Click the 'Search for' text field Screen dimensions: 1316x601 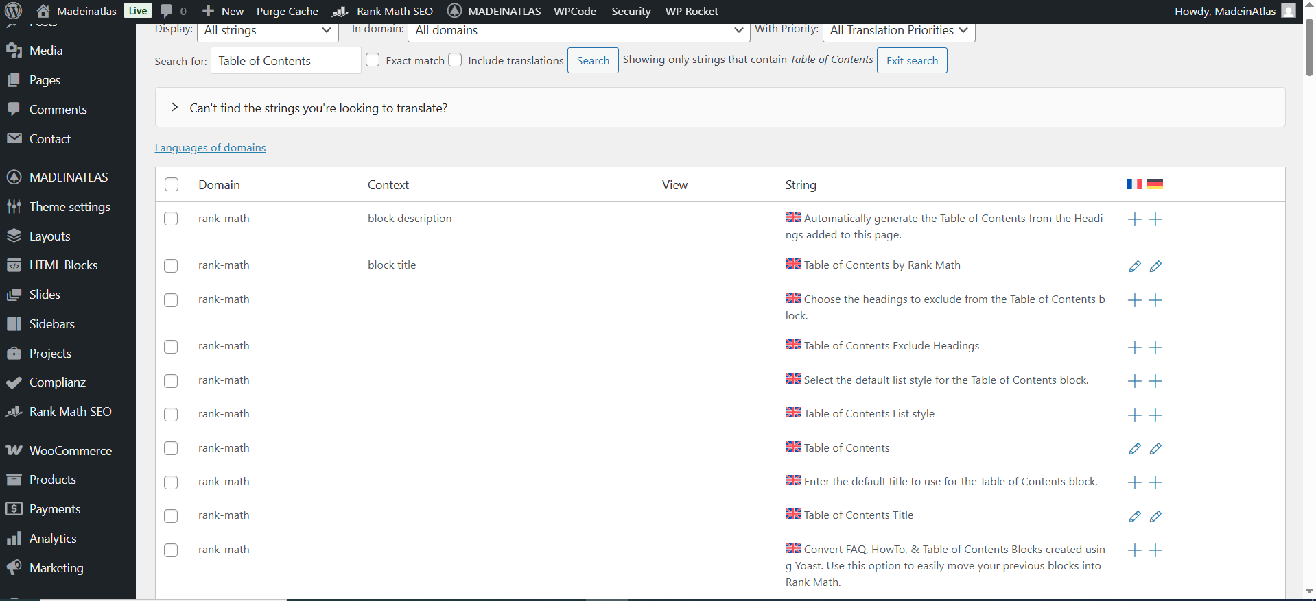coord(285,60)
